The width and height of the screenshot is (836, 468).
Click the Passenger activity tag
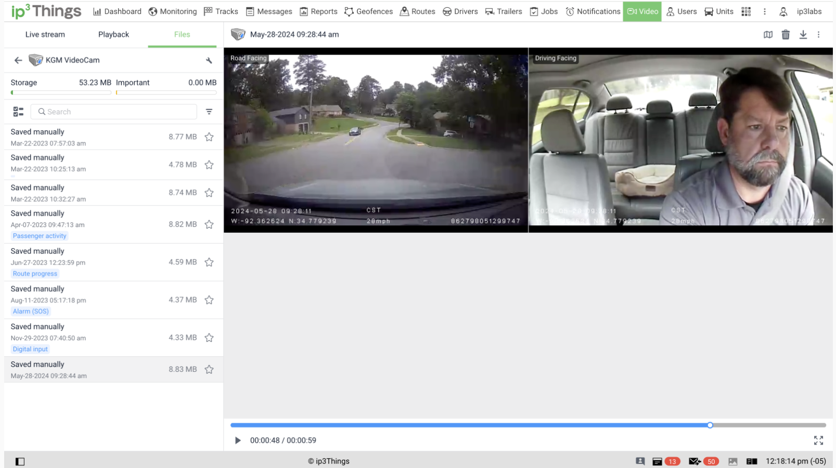(40, 236)
